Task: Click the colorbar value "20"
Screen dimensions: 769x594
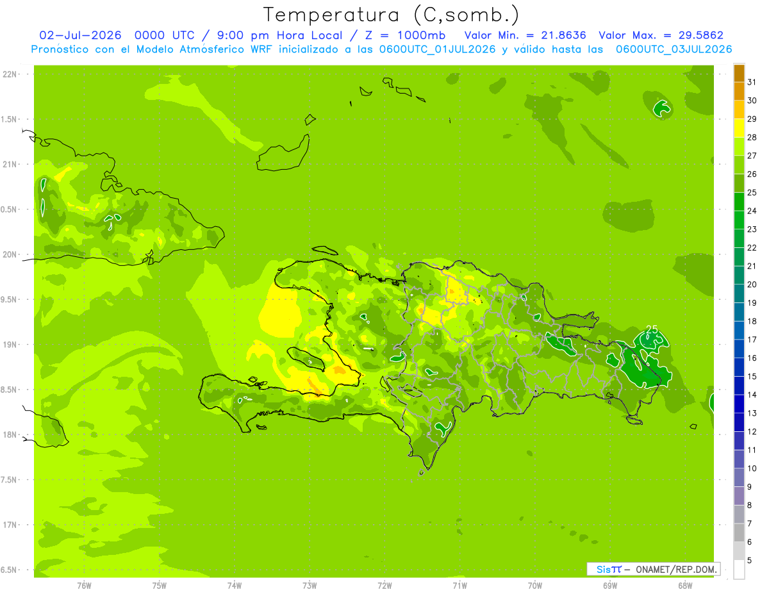Action: (752, 285)
